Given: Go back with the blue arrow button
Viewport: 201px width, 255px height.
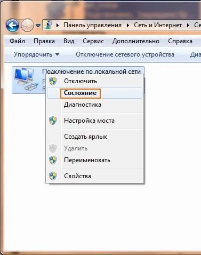Looking at the screenshot, I should point(12,26).
